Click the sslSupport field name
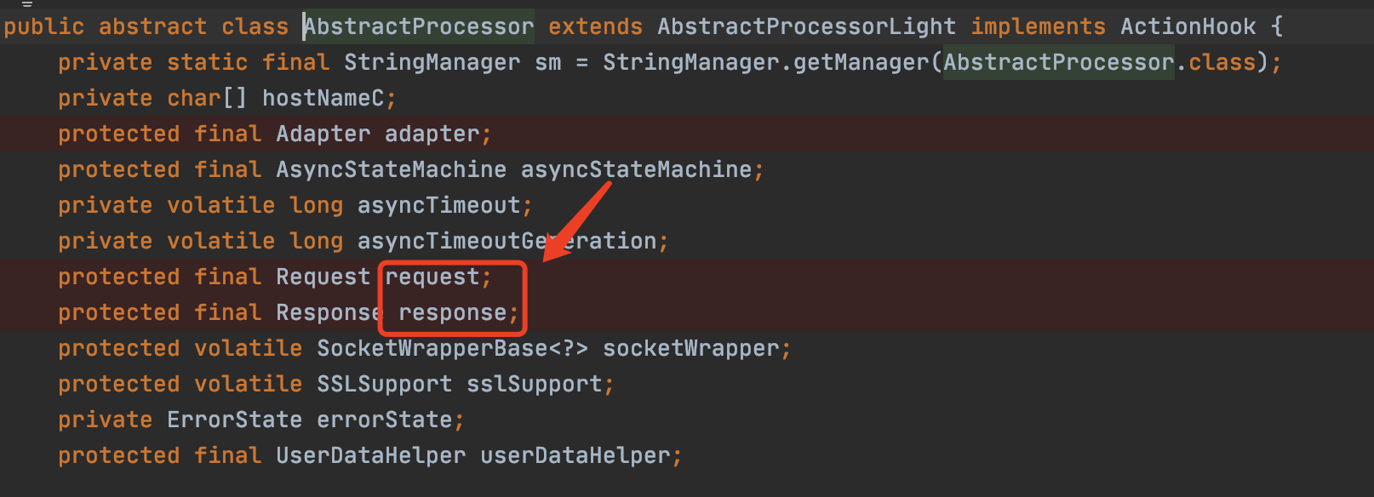This screenshot has width=1374, height=497. [x=534, y=385]
